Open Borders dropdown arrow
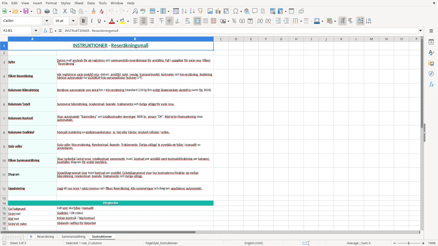The width and height of the screenshot is (438, 246). 300,21
